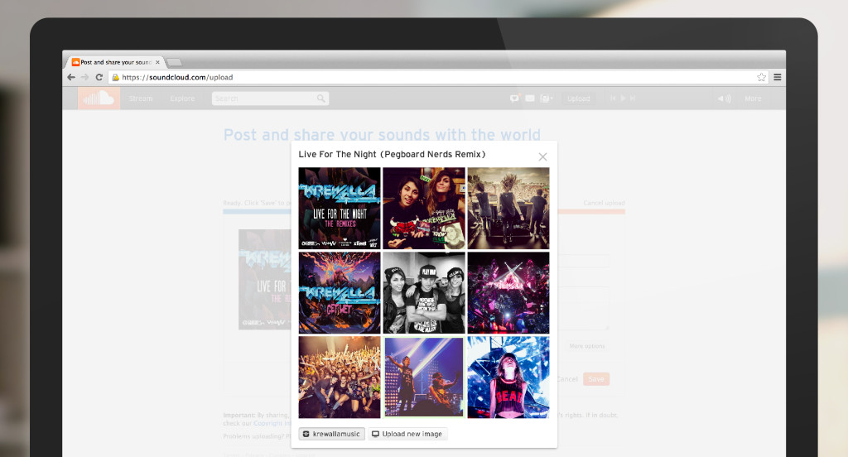Click the Save button behind the dialog

point(596,379)
